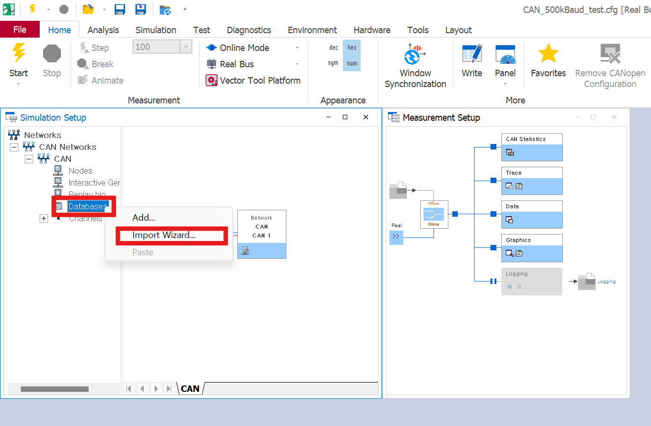Open the Online Mode dropdown arrow
Image resolution: width=651 pixels, height=426 pixels.
(297, 48)
